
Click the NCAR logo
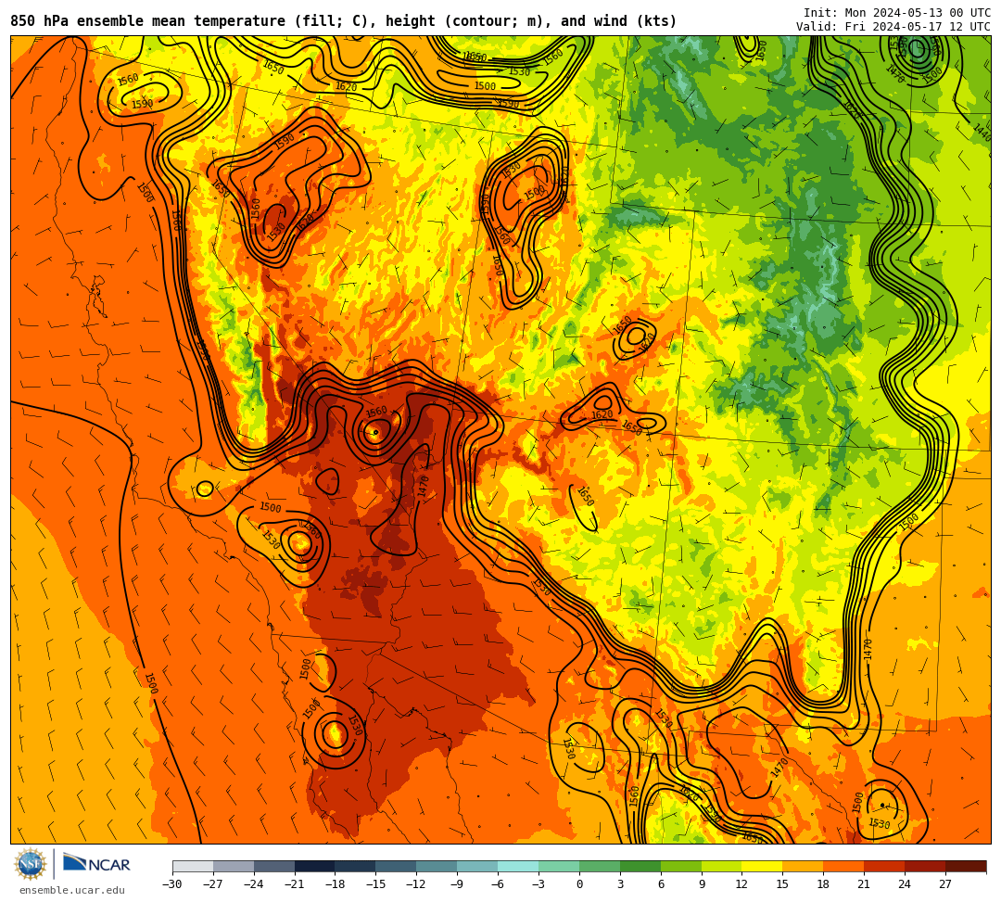coord(96,863)
